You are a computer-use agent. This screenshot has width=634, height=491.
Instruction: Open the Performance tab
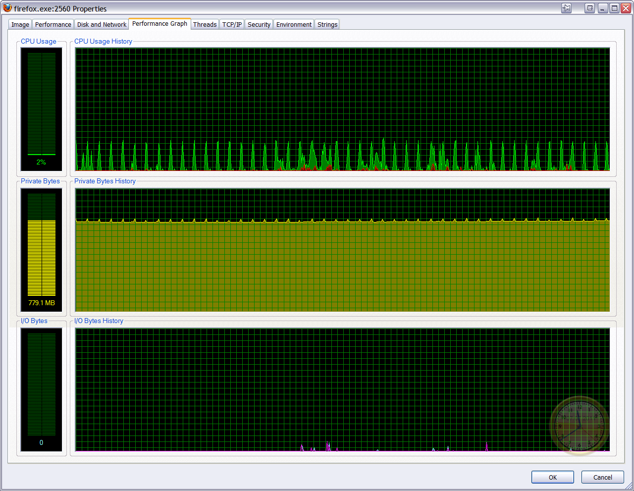pyautogui.click(x=53, y=24)
